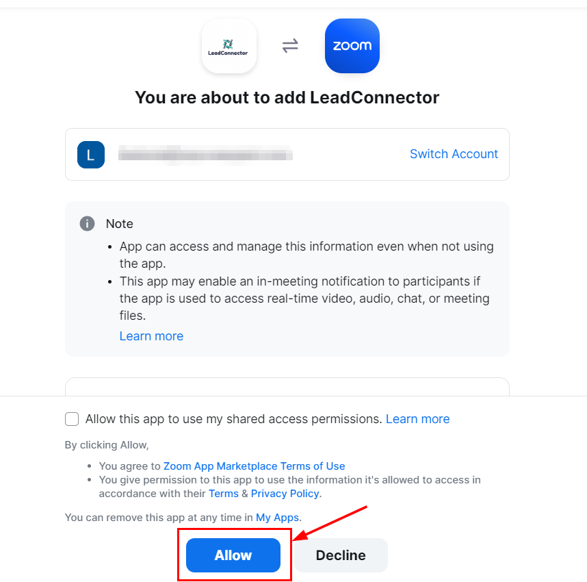
Task: Open 'Learn more' next to the permissions checkbox
Action: [417, 418]
